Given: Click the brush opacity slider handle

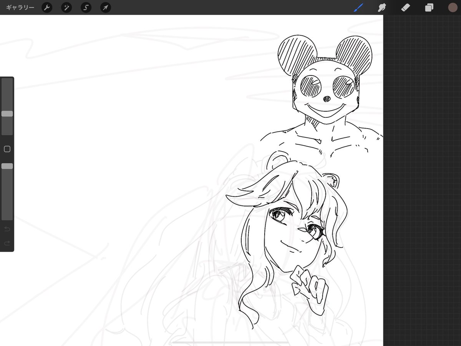Looking at the screenshot, I should tap(7, 166).
